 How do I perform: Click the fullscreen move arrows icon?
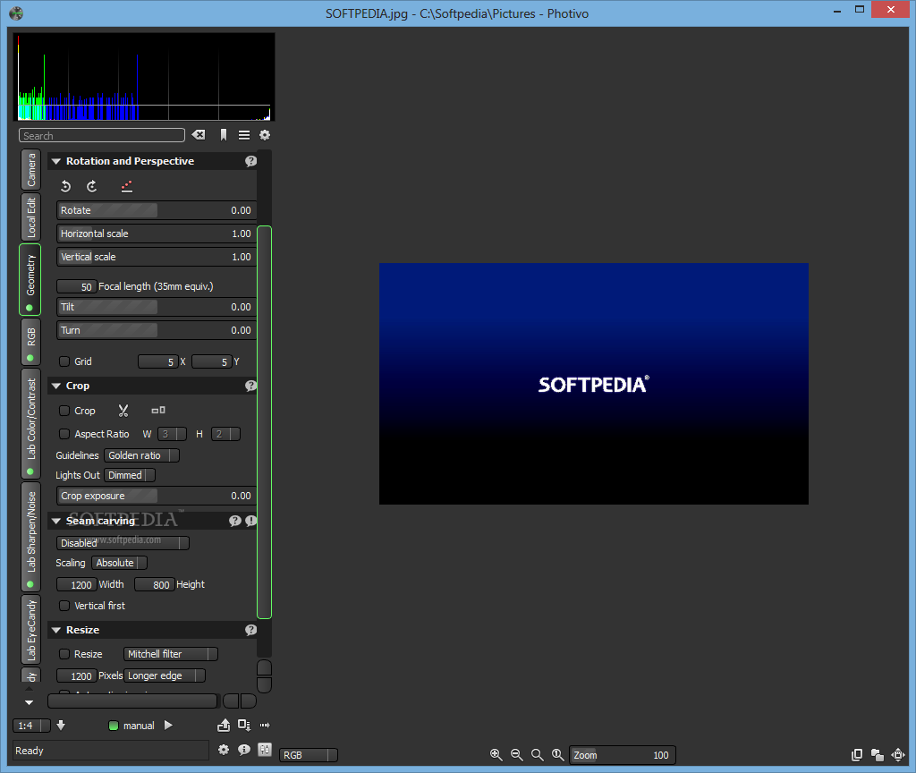pyautogui.click(x=898, y=755)
